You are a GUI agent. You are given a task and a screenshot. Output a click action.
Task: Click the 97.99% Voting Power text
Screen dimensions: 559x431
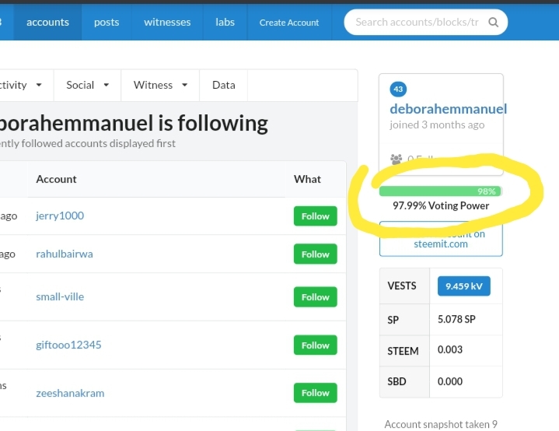441,205
